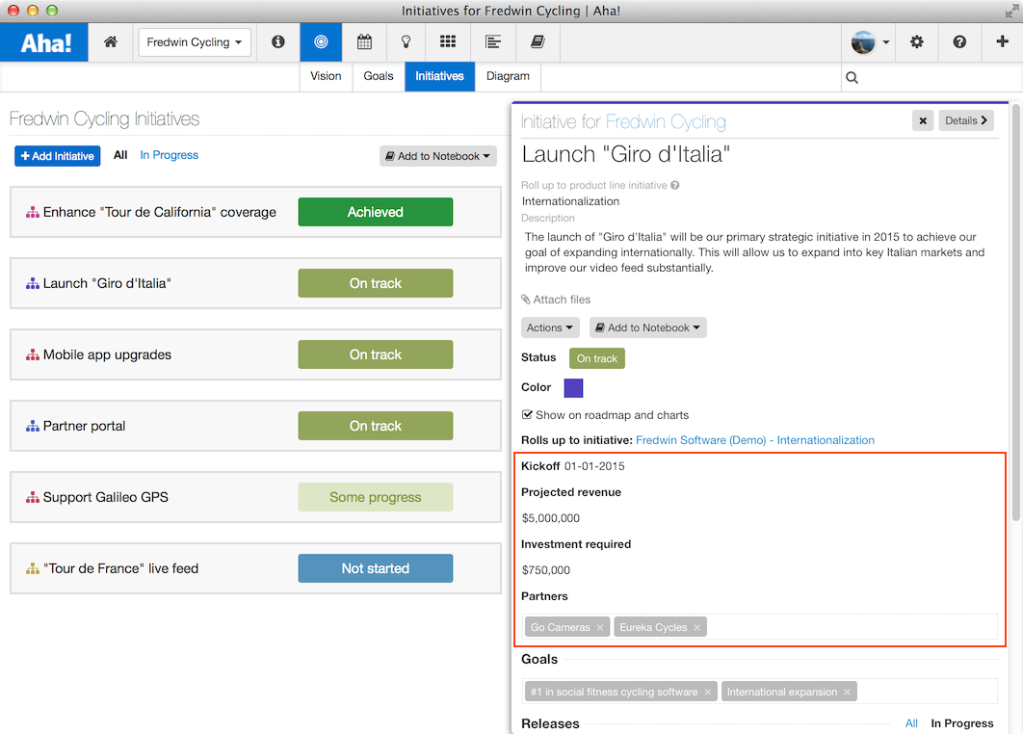Open Add to Notebook dropdown in list header
Image resolution: width=1023 pixels, height=734 pixels.
click(x=437, y=156)
